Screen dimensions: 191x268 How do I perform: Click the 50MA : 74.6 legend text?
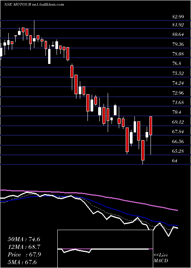point(24,239)
